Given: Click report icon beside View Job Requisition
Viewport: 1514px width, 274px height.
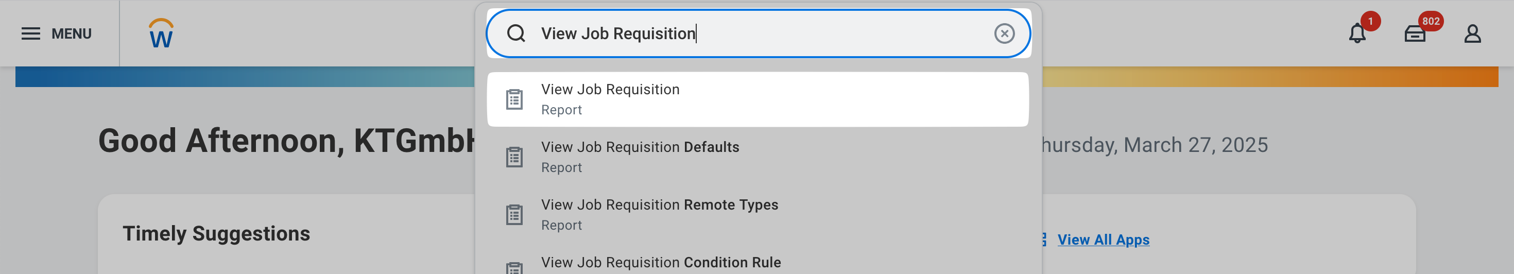Looking at the screenshot, I should (514, 99).
